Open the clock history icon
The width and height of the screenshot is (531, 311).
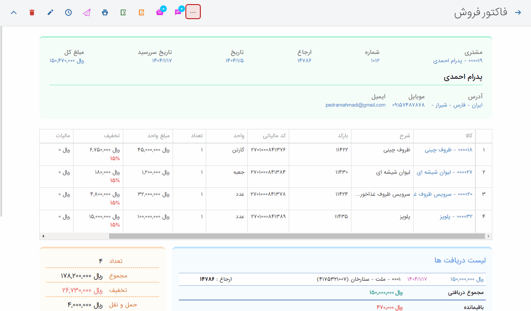click(x=68, y=12)
